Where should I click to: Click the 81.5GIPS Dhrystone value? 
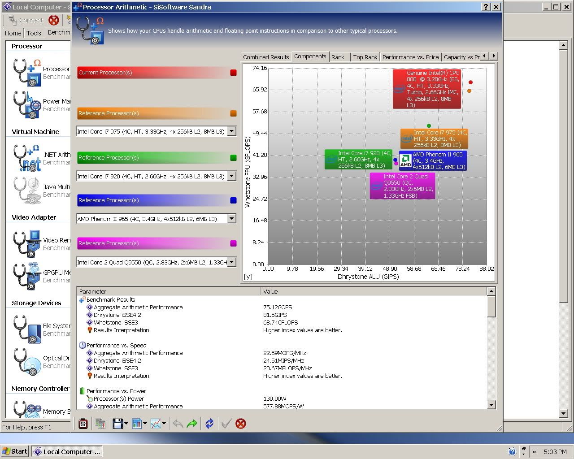tap(275, 315)
